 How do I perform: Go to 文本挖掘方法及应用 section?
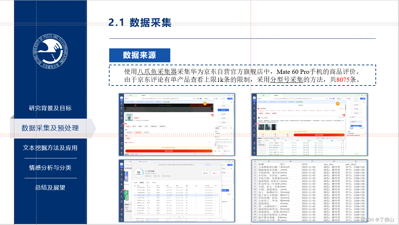click(50, 148)
